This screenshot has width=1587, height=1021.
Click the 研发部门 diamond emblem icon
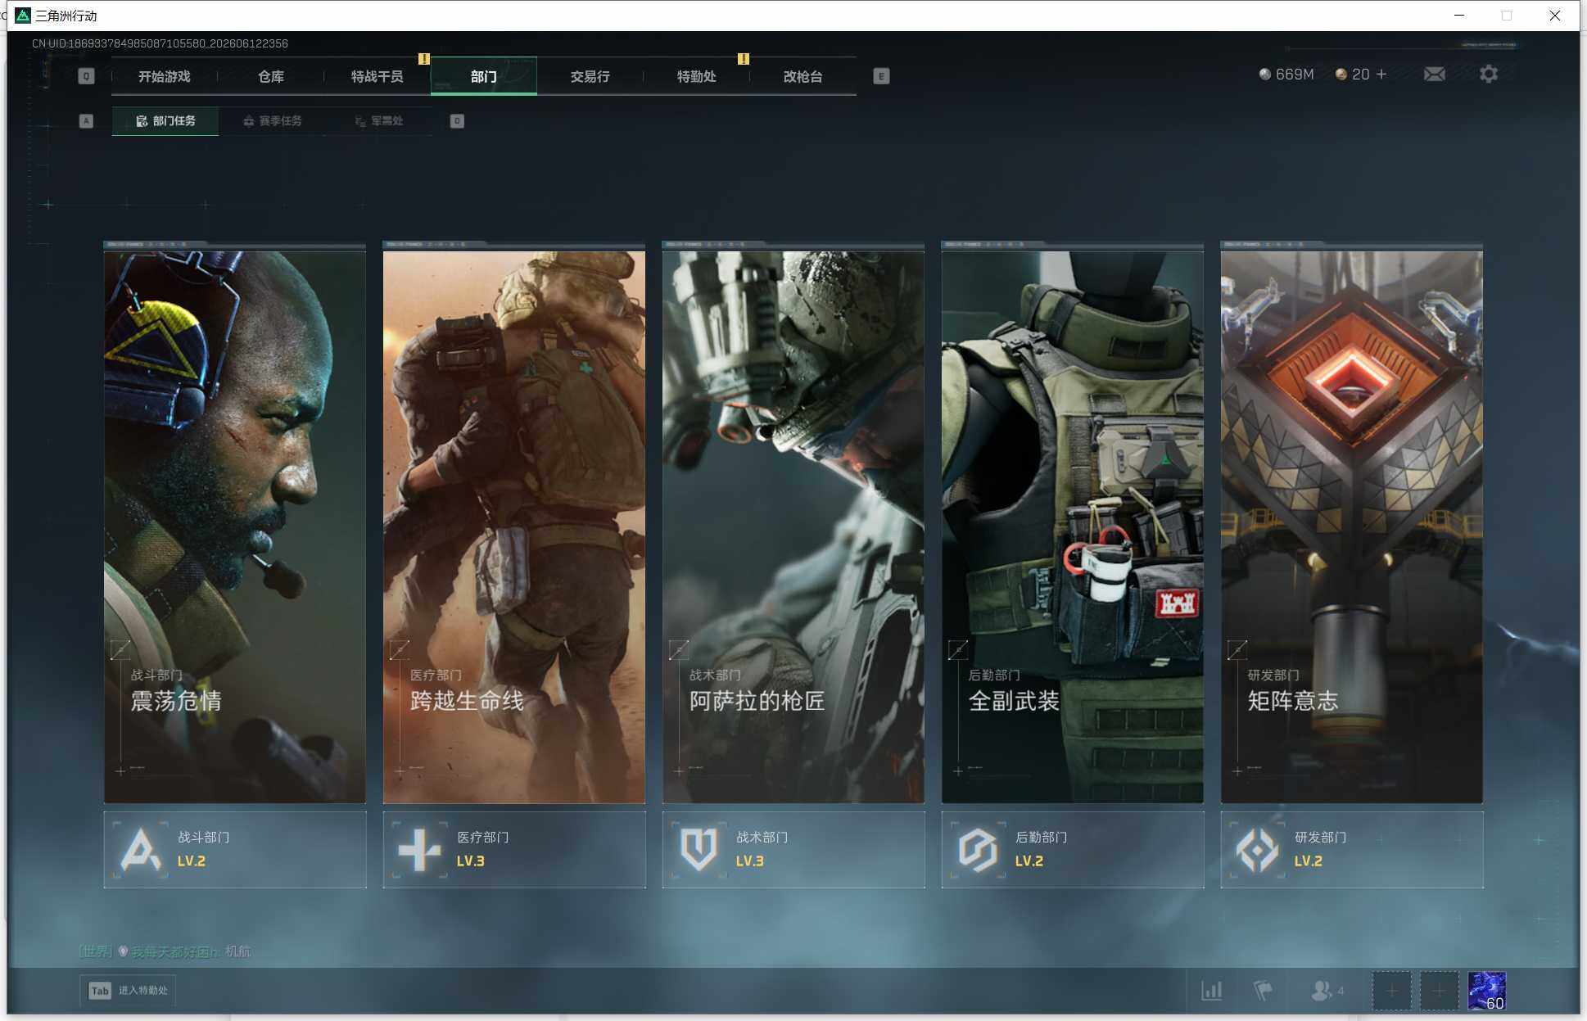(1258, 849)
